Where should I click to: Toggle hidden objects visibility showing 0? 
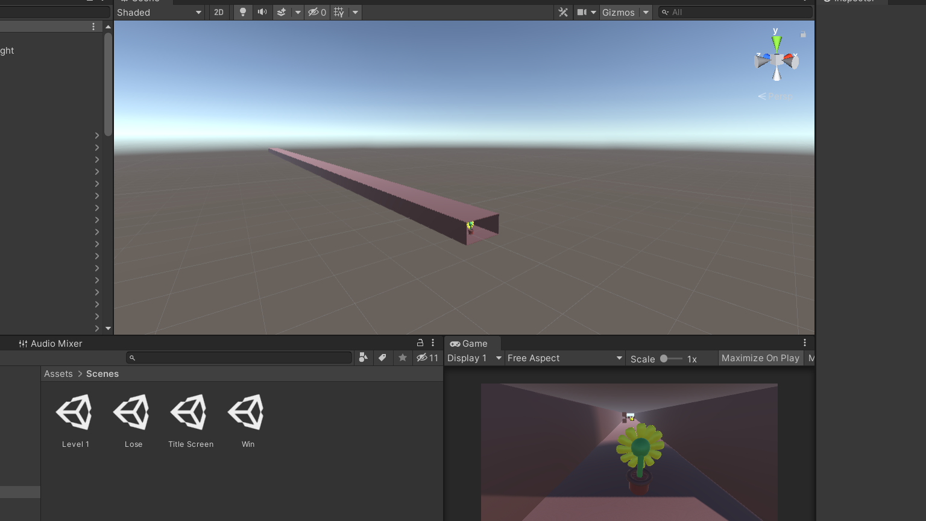pos(317,12)
